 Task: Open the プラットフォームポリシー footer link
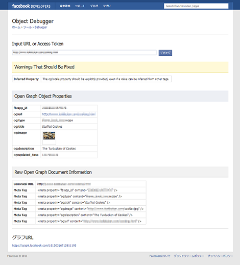(189, 256)
